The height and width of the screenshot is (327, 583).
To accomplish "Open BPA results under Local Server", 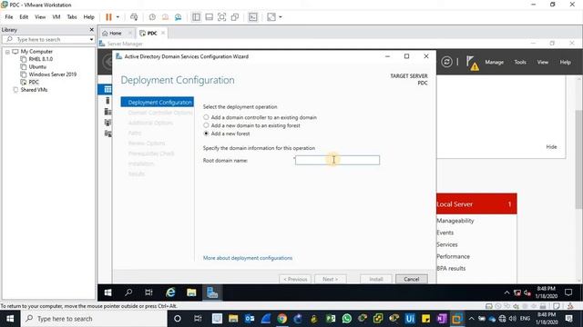I will point(451,268).
